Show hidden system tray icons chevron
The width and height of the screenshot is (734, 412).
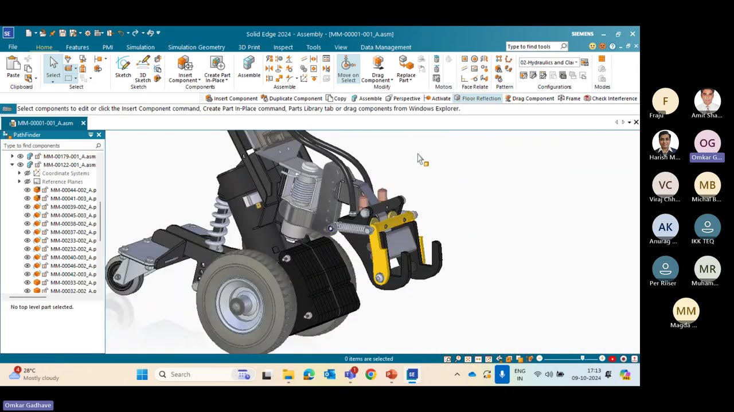[457, 375]
